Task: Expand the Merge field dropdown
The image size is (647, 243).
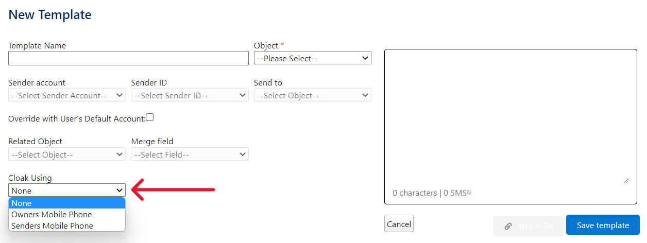Action: pos(190,154)
